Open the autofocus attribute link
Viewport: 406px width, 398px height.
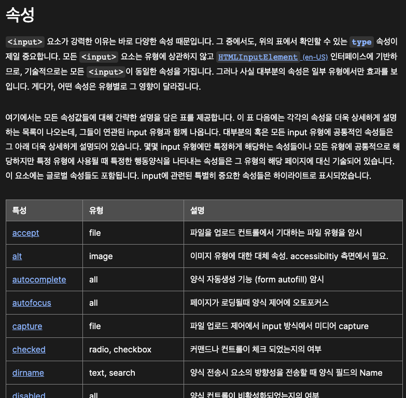32,303
